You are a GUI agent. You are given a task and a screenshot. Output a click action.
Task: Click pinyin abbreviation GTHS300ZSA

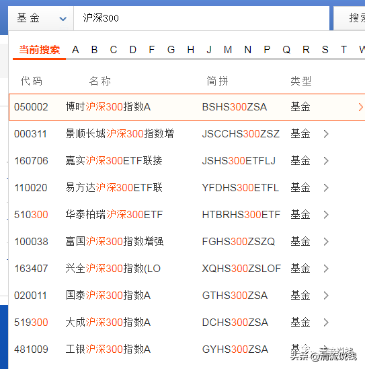(235, 296)
